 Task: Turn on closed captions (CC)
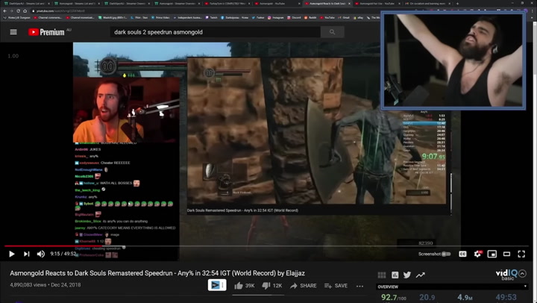pyautogui.click(x=462, y=254)
